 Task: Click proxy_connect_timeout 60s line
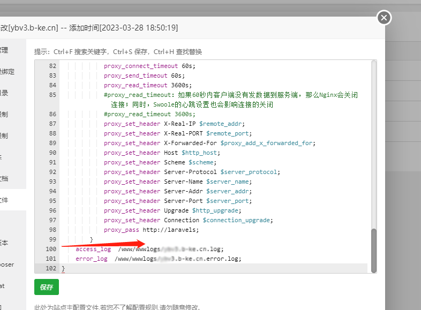pyautogui.click(x=149, y=66)
